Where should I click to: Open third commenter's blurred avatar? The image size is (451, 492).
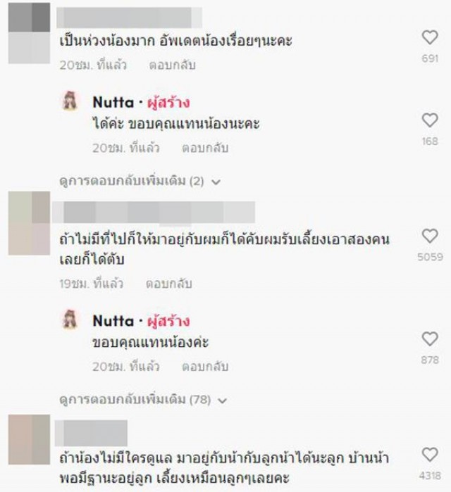tap(29, 440)
